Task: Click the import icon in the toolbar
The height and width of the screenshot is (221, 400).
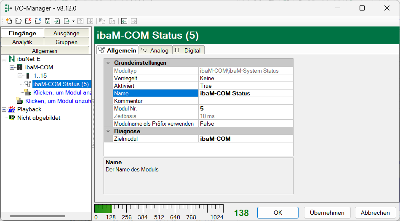Action: (x=57, y=21)
